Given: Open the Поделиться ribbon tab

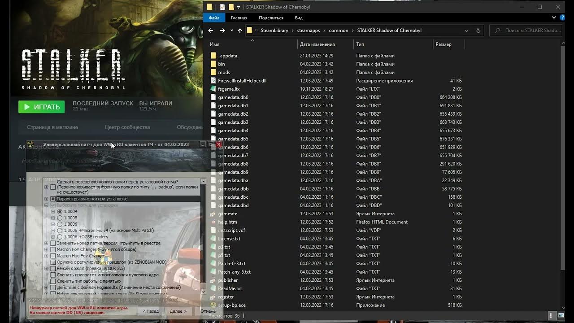Looking at the screenshot, I should click(271, 18).
